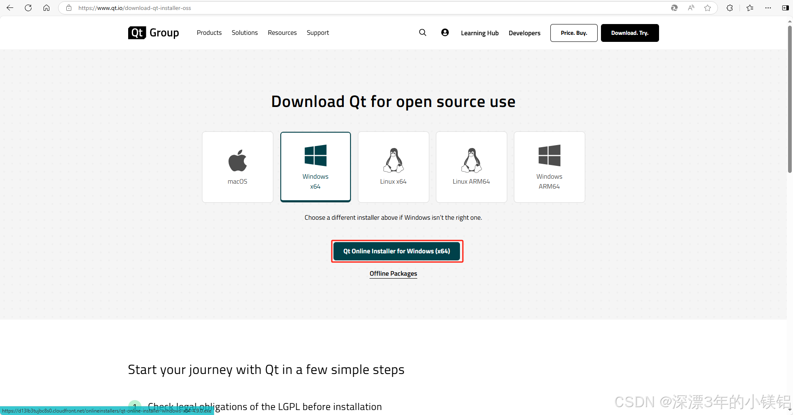Open site search with the magnifier icon
Screen dimensions: 793x415
pyautogui.click(x=423, y=32)
